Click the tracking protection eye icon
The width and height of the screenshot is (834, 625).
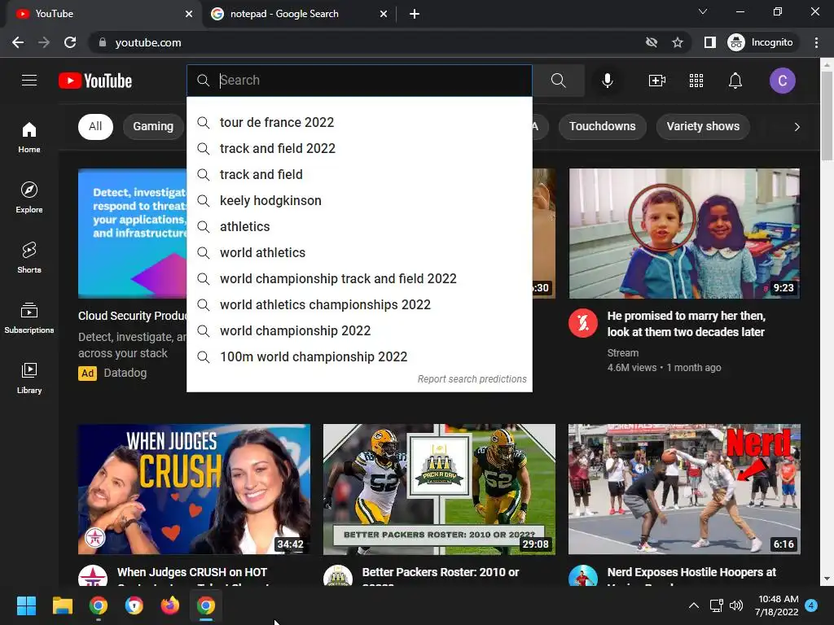pos(651,42)
